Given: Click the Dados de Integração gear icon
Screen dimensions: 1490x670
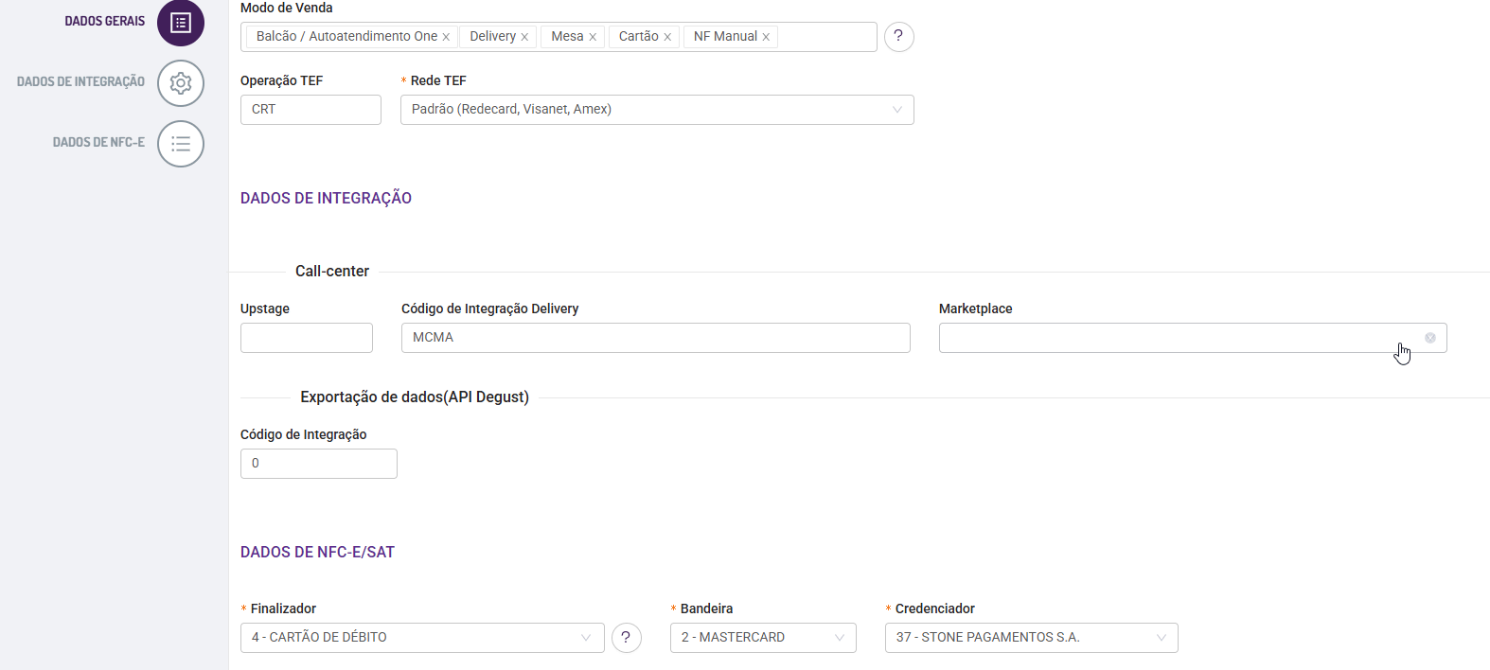Looking at the screenshot, I should [181, 83].
